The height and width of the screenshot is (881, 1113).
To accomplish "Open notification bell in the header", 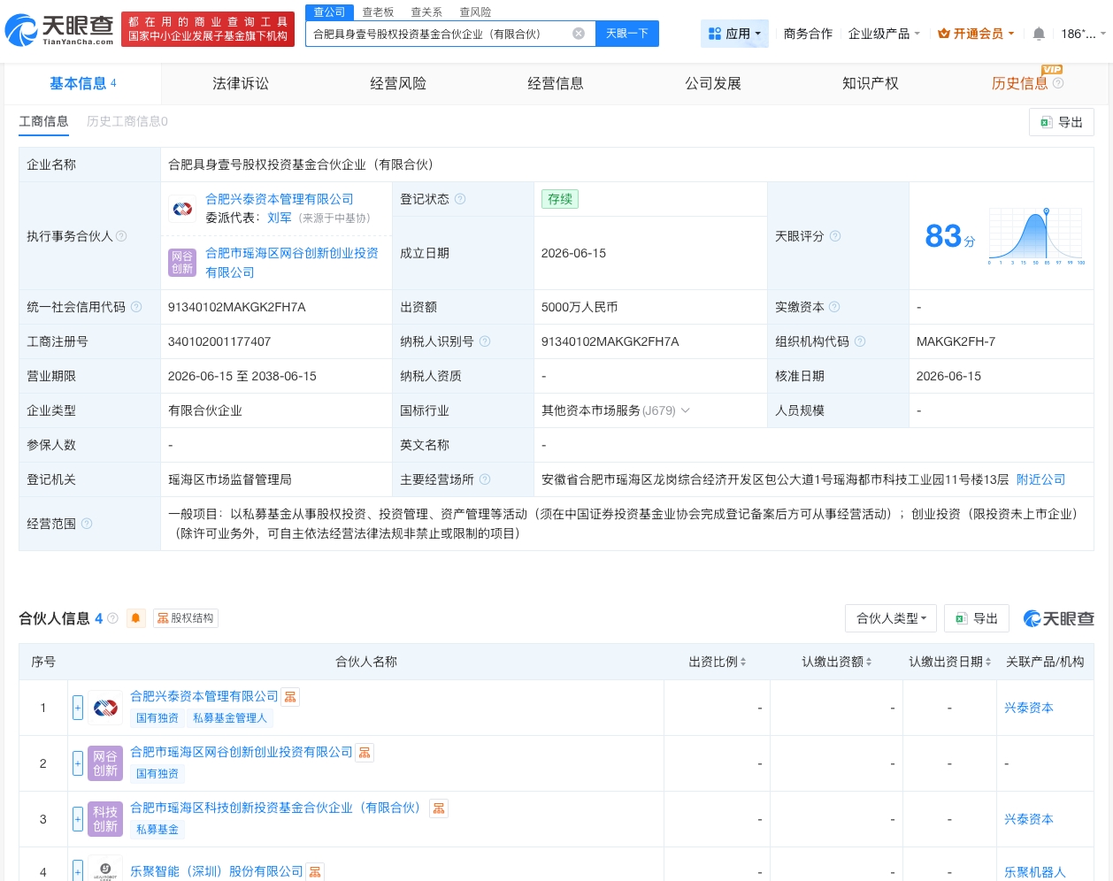I will coord(1039,34).
